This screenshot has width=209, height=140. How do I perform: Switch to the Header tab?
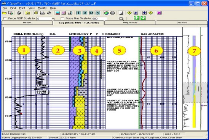27,23
